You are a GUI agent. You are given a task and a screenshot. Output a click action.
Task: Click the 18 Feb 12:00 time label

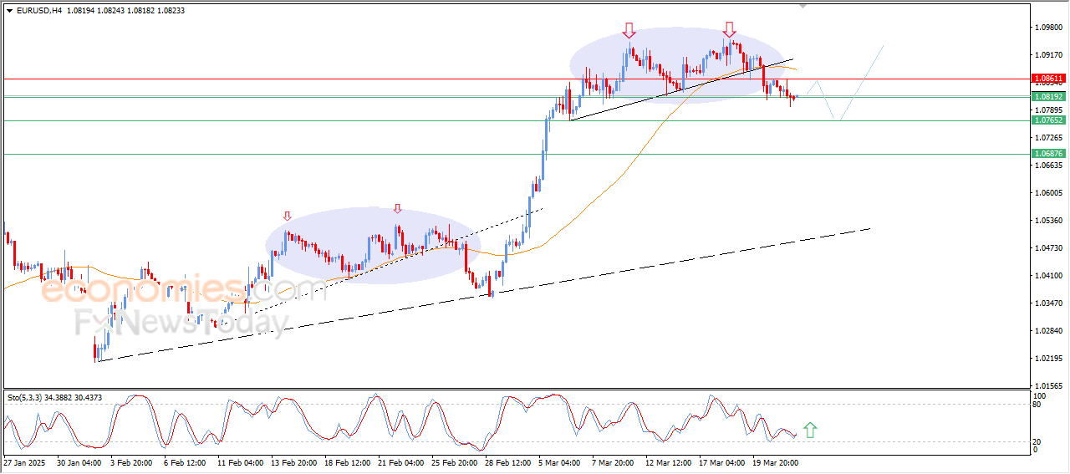(348, 461)
